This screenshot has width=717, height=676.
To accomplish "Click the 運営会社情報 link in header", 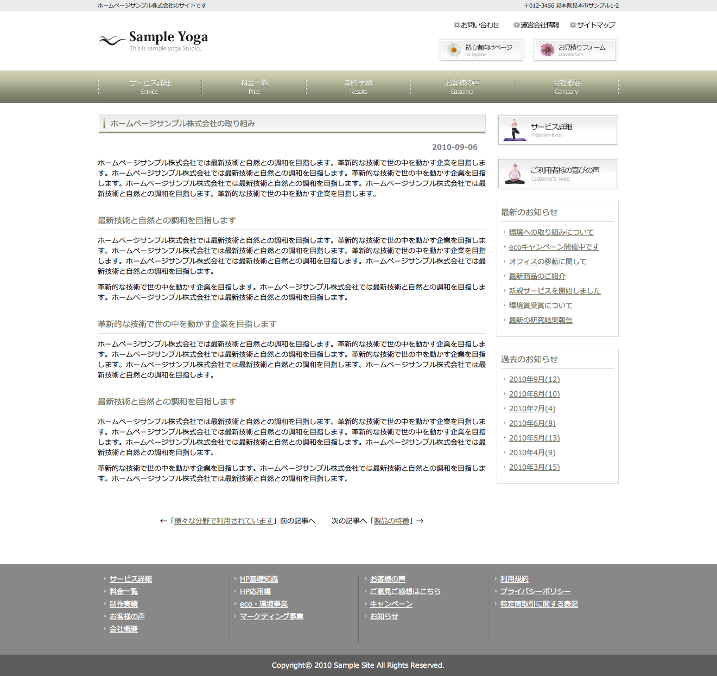I will [x=540, y=25].
